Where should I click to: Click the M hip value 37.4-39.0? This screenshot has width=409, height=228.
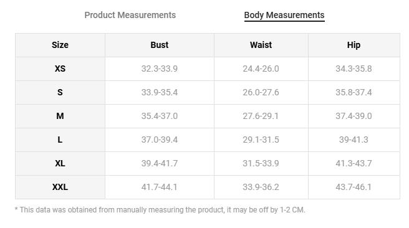[354, 116]
